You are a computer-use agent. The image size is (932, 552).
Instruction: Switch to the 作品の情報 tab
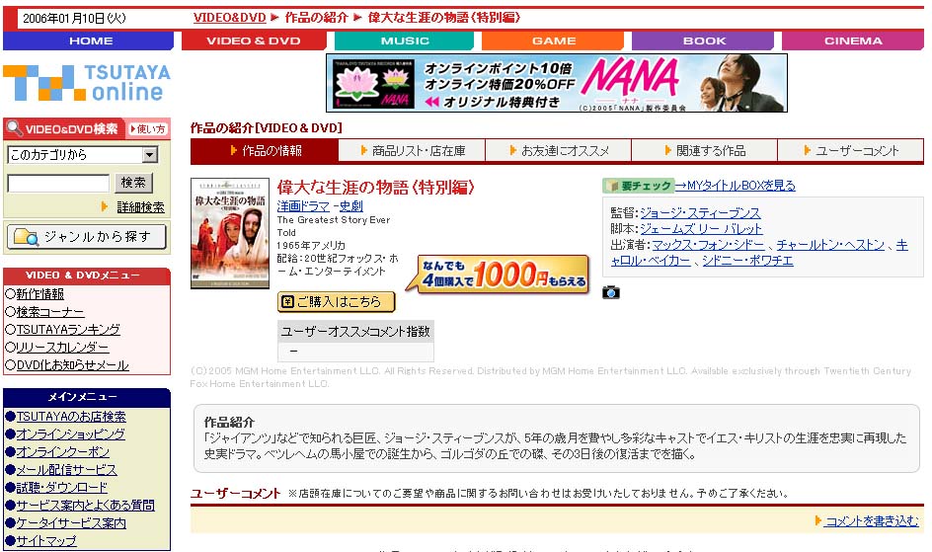[x=265, y=151]
